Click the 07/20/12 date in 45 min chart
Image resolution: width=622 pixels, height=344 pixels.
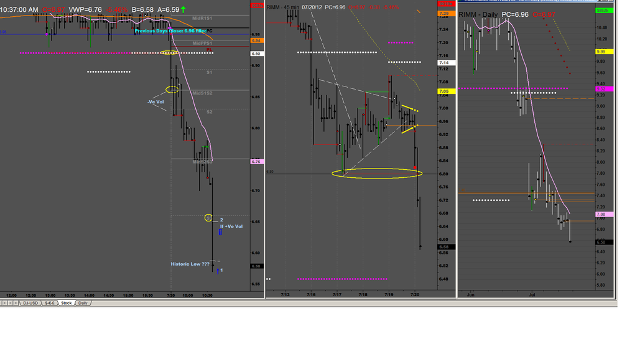pyautogui.click(x=312, y=7)
